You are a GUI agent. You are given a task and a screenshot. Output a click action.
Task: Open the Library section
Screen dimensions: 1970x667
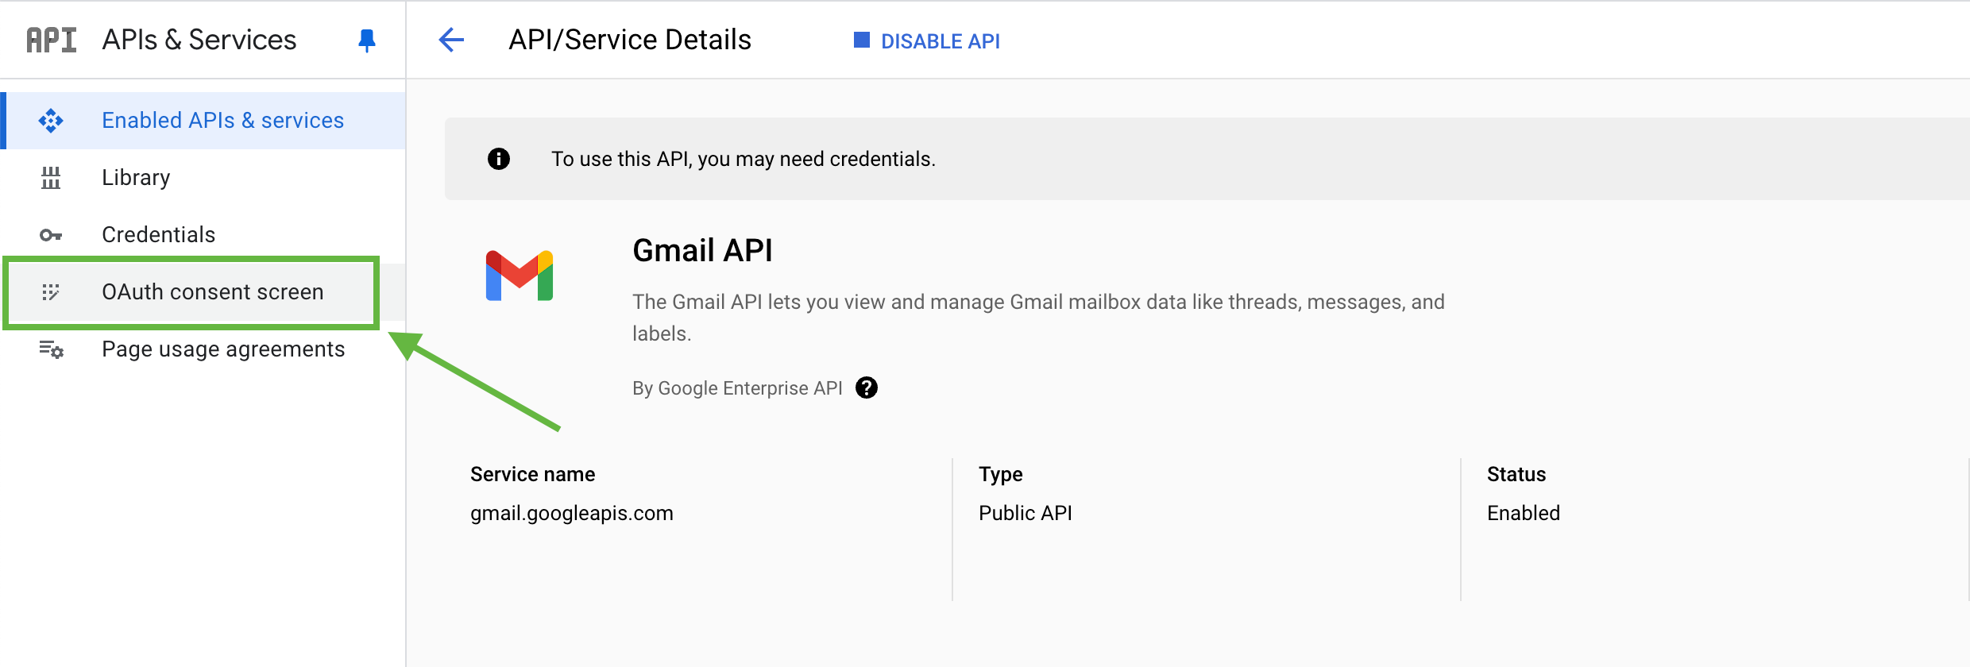tap(203, 178)
